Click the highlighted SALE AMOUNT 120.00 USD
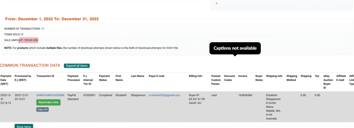The height and width of the screenshot is (128, 354). [21, 40]
